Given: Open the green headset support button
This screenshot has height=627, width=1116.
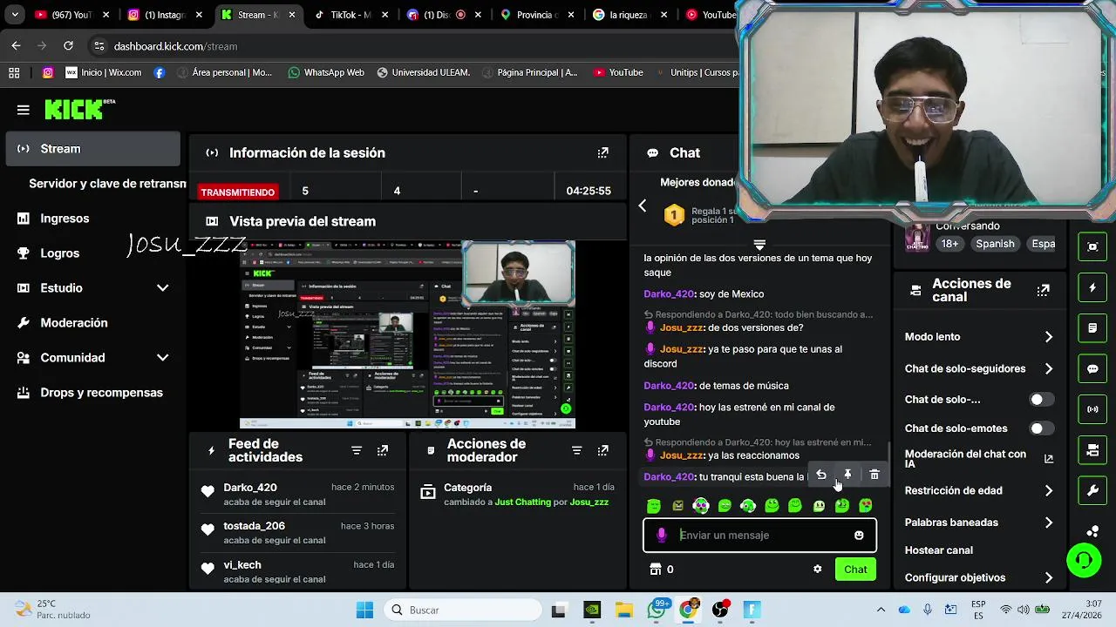Looking at the screenshot, I should tap(1084, 560).
